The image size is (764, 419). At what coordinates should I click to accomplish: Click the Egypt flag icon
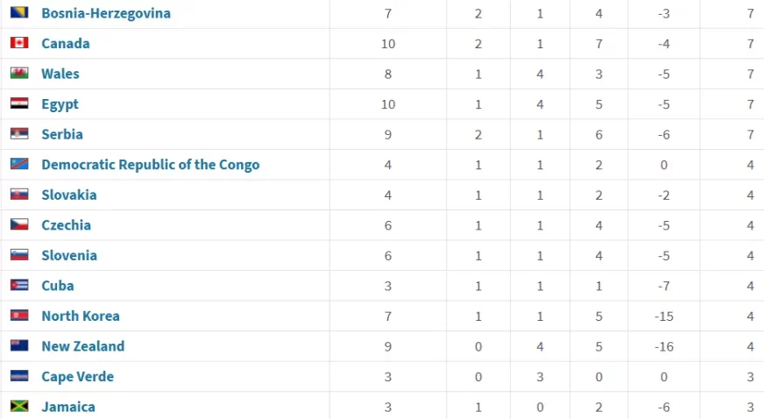coord(19,103)
